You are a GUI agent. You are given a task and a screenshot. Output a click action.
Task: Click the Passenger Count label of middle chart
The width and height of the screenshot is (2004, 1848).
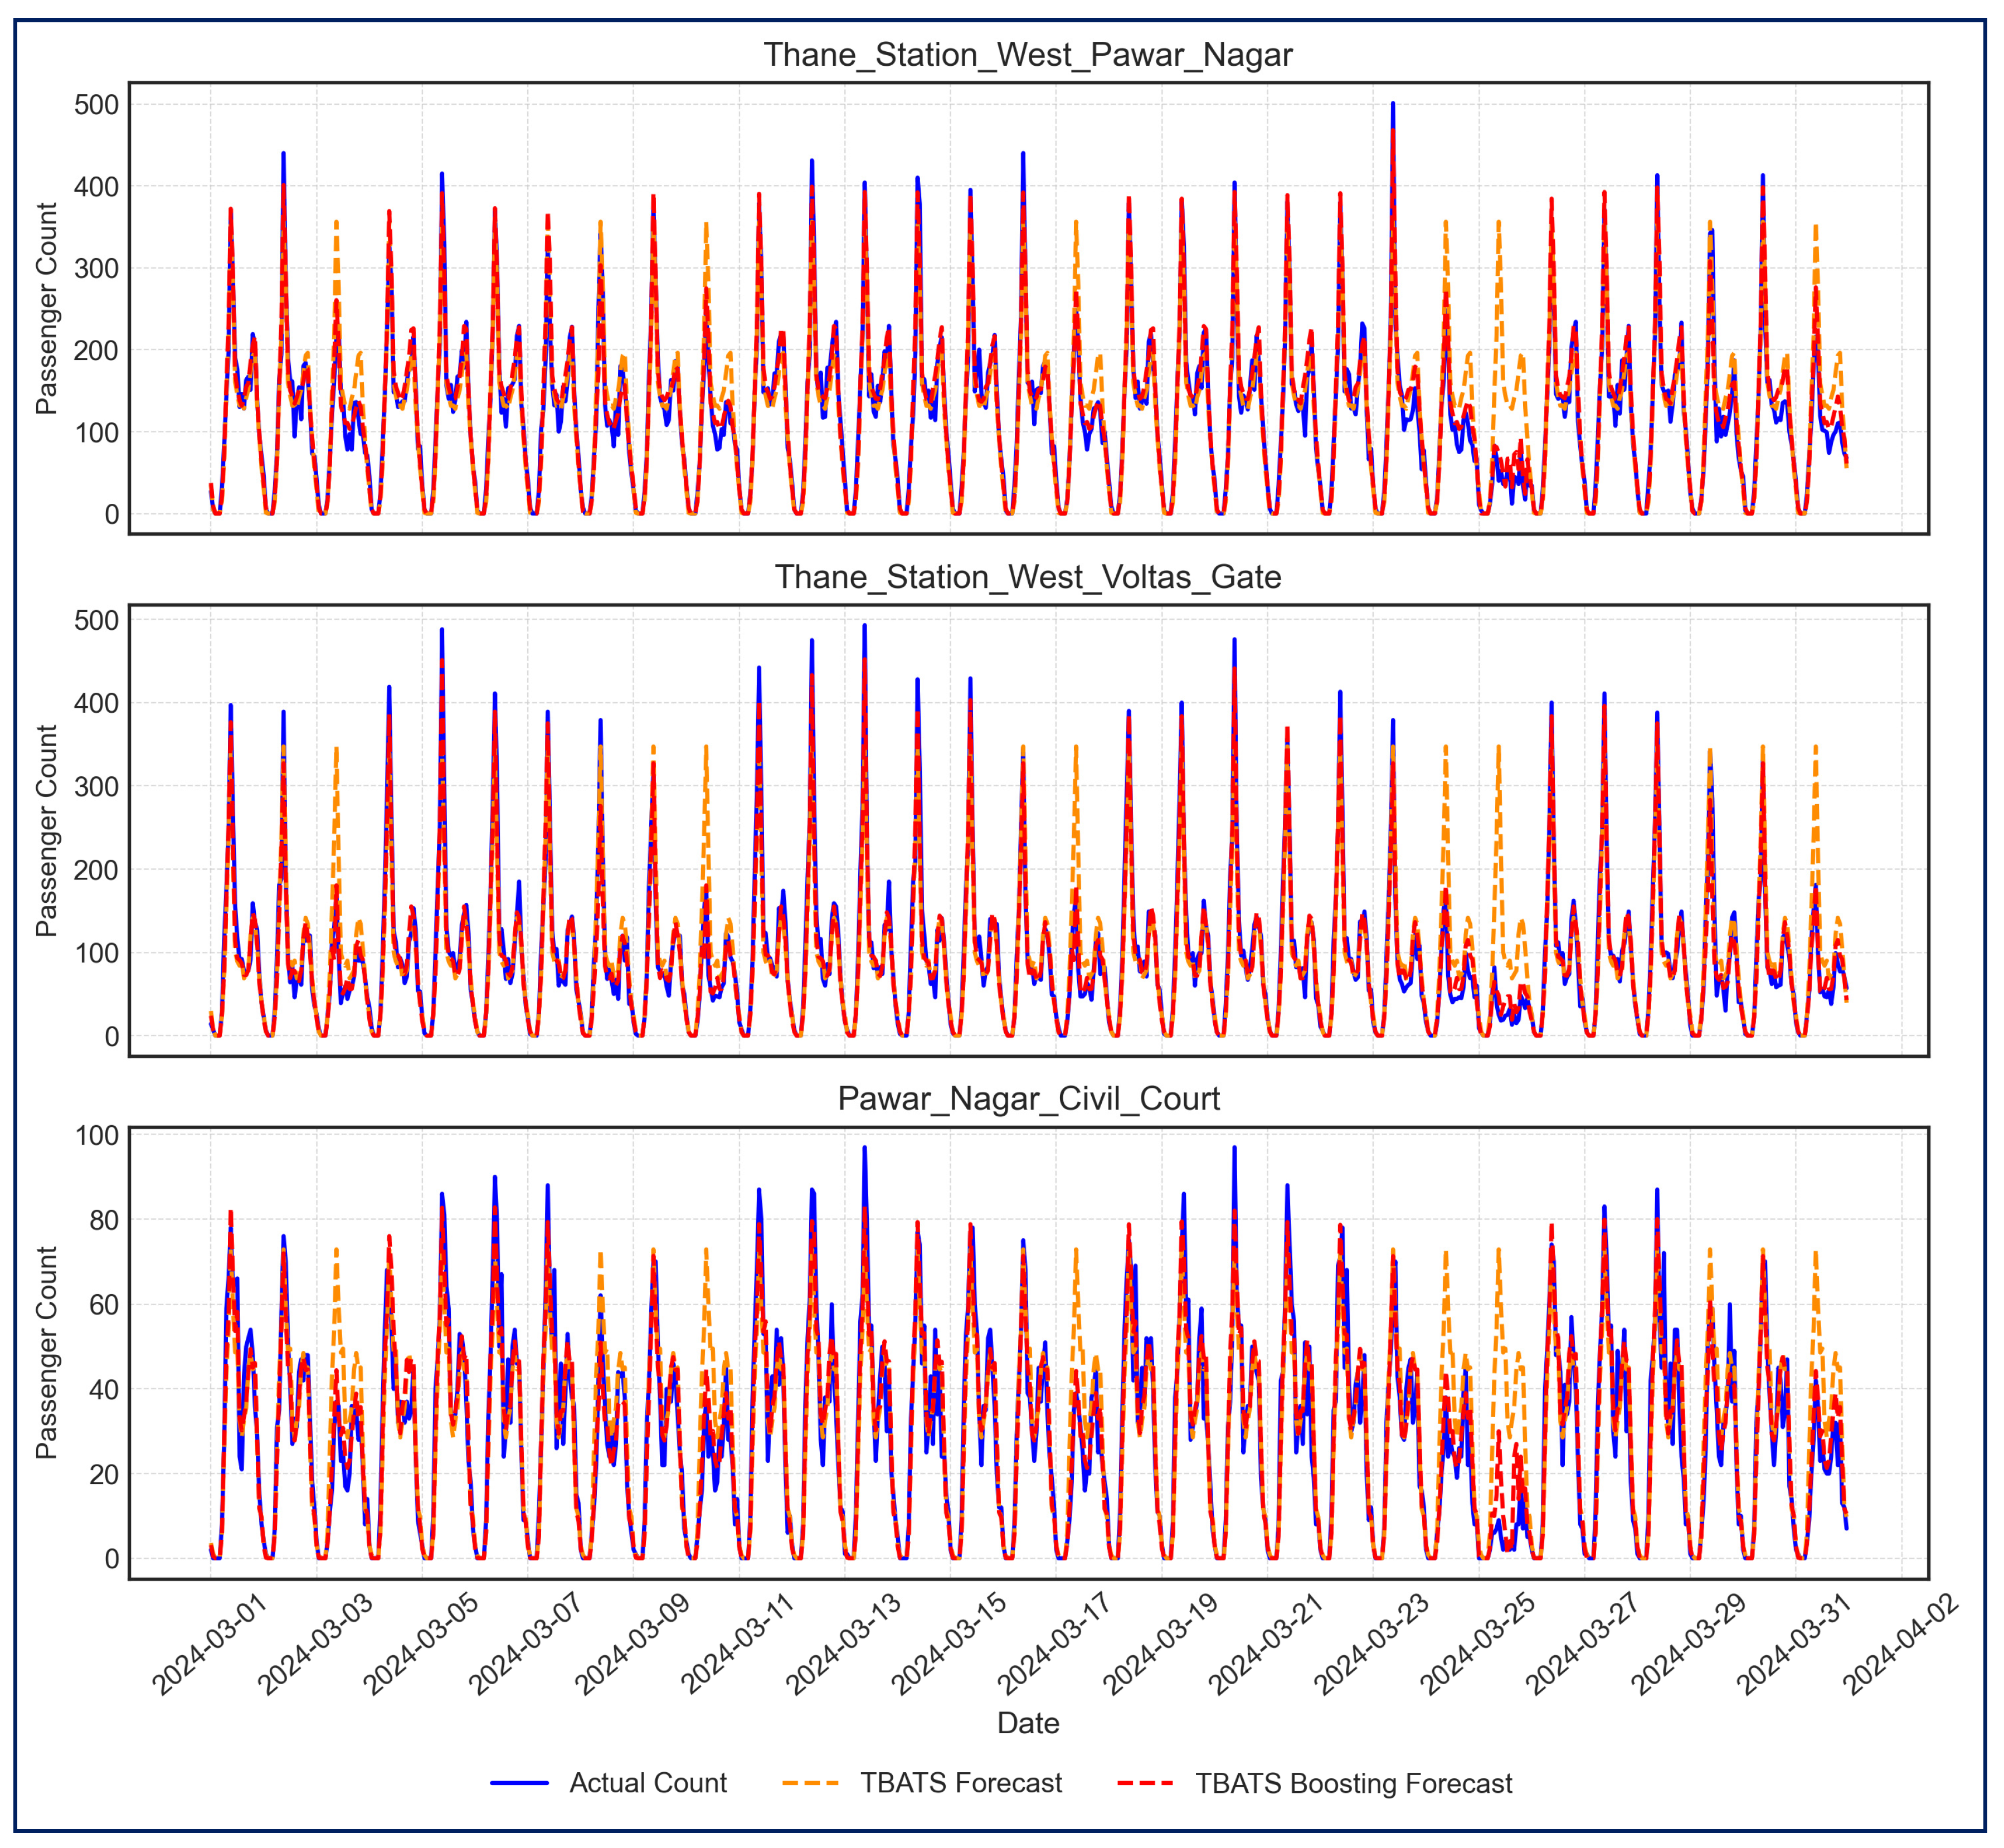(x=46, y=830)
